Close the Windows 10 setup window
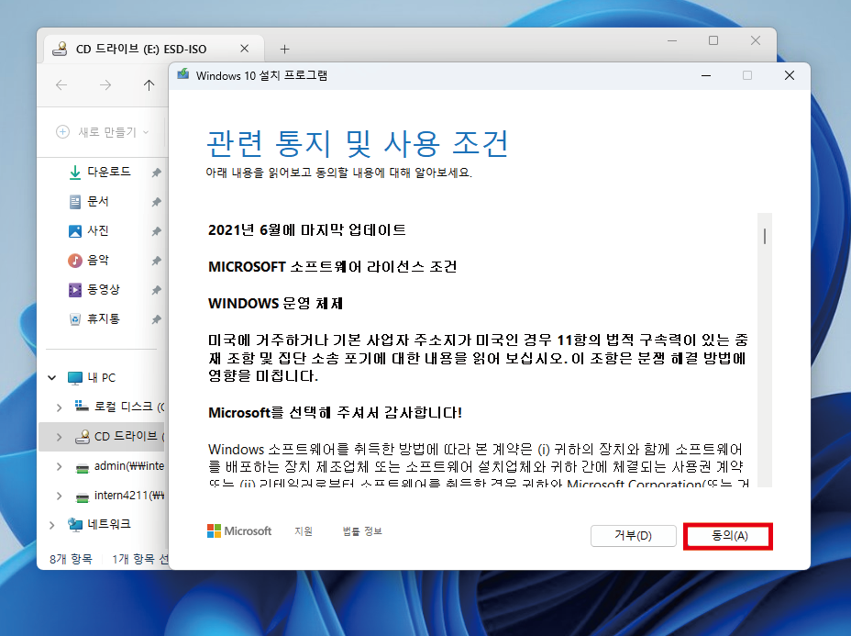Image resolution: width=851 pixels, height=636 pixels. coord(790,75)
